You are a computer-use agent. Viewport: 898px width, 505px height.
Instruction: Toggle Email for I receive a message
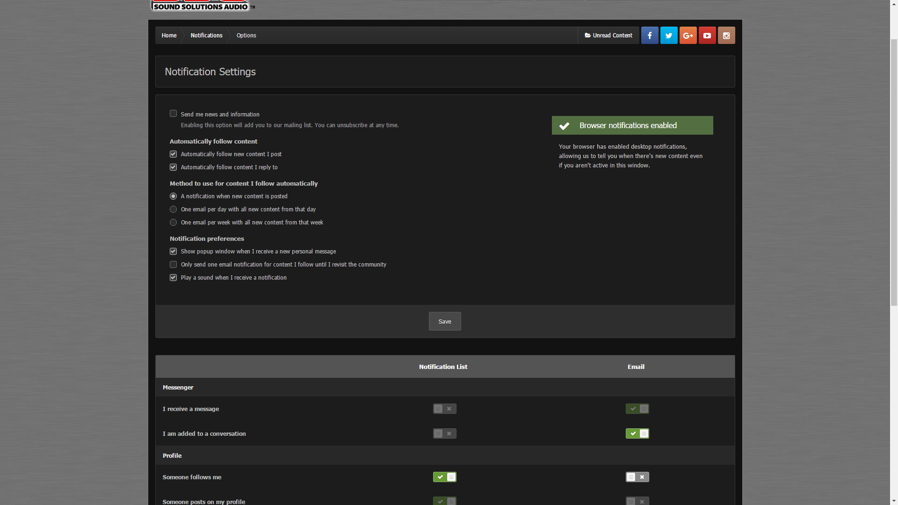(x=637, y=409)
